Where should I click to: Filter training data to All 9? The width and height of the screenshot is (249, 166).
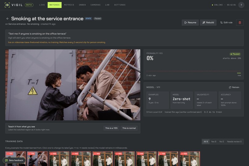[x=206, y=142]
